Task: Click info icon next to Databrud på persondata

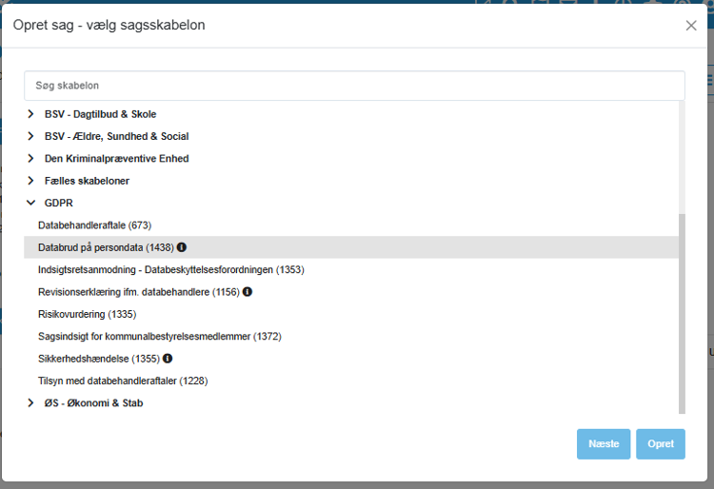Action: [182, 247]
